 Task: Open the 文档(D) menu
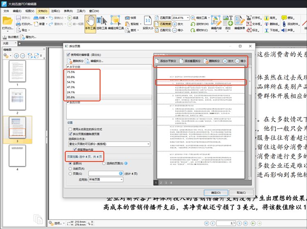(x=42, y=11)
